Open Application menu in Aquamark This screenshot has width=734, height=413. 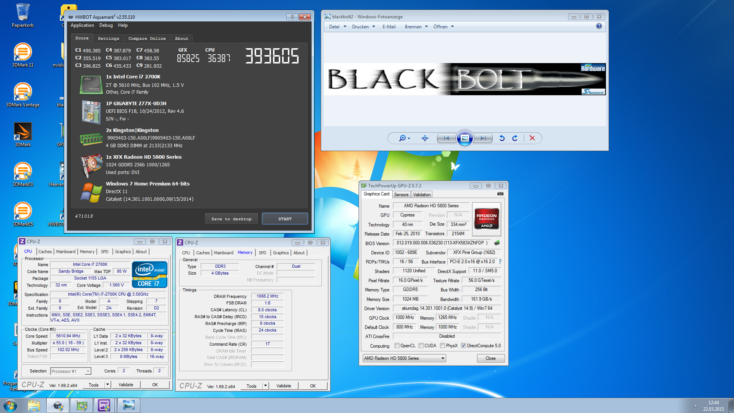(x=82, y=25)
